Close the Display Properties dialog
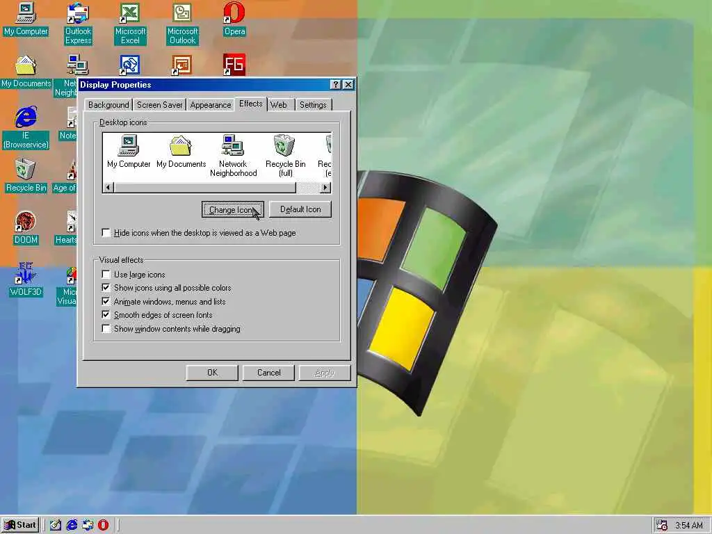The image size is (712, 534). pos(348,84)
